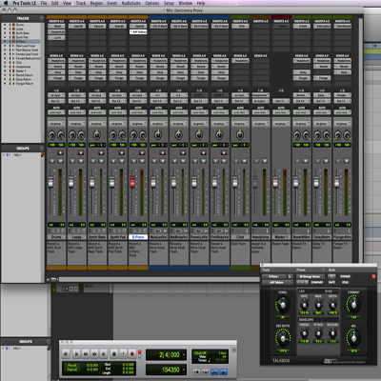
Task: Solo the Drums track
Action: (52, 161)
